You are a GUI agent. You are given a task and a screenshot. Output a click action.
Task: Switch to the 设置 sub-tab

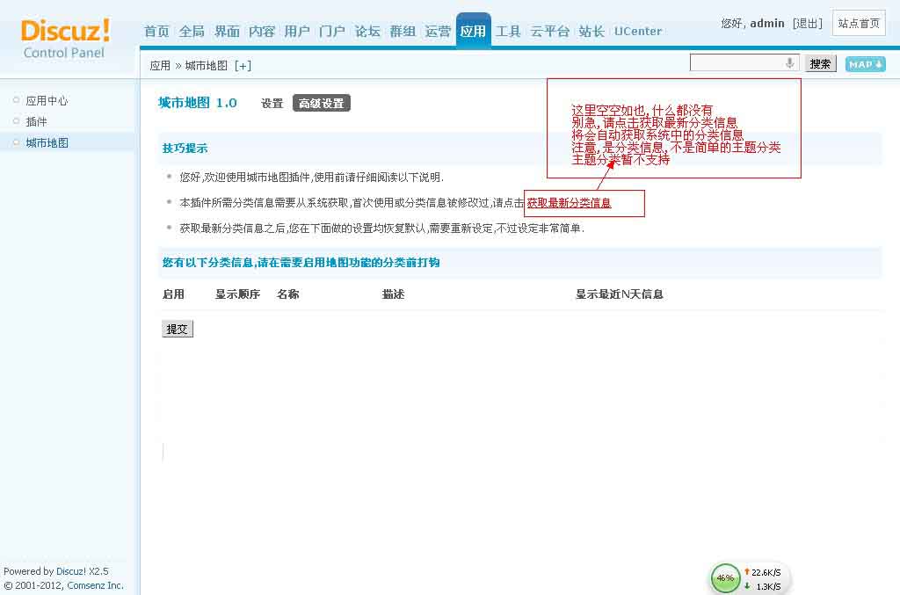pyautogui.click(x=272, y=104)
